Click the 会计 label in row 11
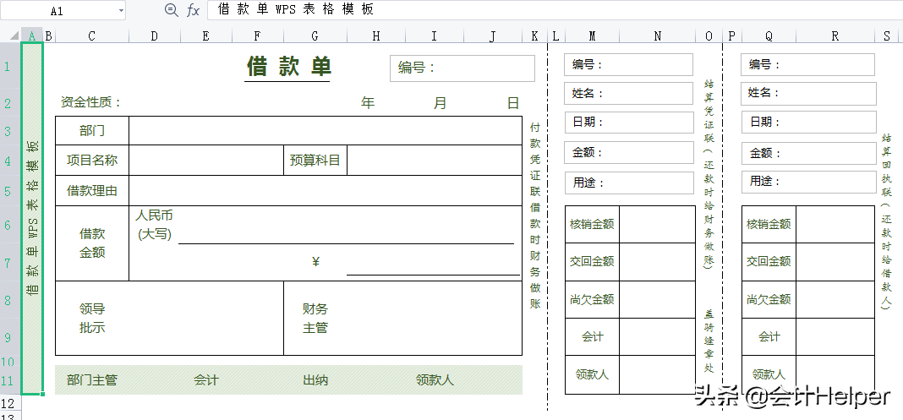This screenshot has width=903, height=420. click(206, 379)
